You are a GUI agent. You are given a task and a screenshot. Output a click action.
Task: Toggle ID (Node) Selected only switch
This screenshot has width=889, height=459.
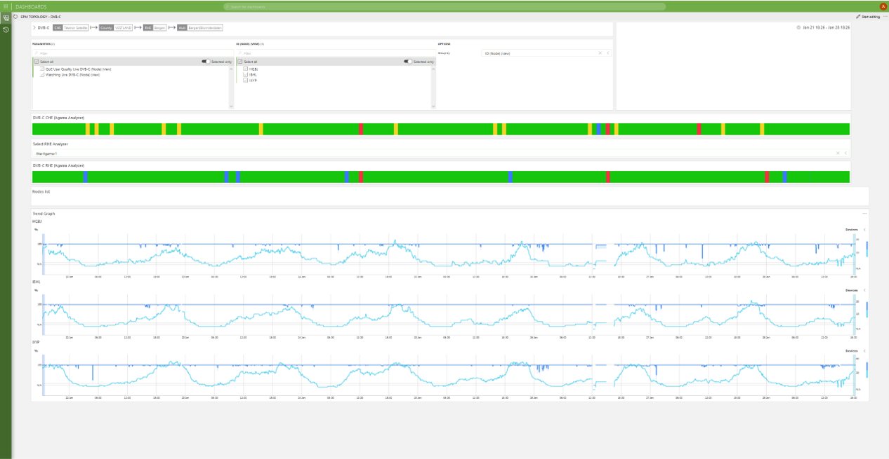(408, 62)
